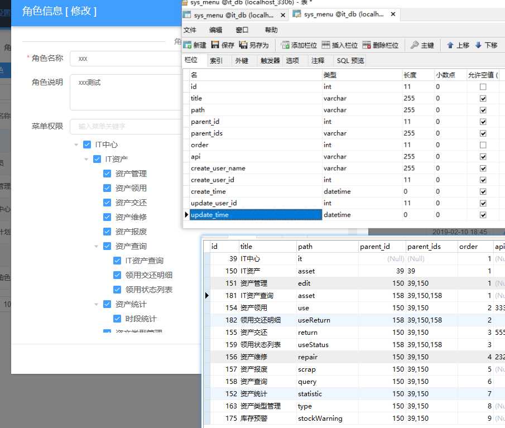This screenshot has height=428, width=505.
Task: Click the 新建 (New) toolbar icon
Action: [x=187, y=45]
